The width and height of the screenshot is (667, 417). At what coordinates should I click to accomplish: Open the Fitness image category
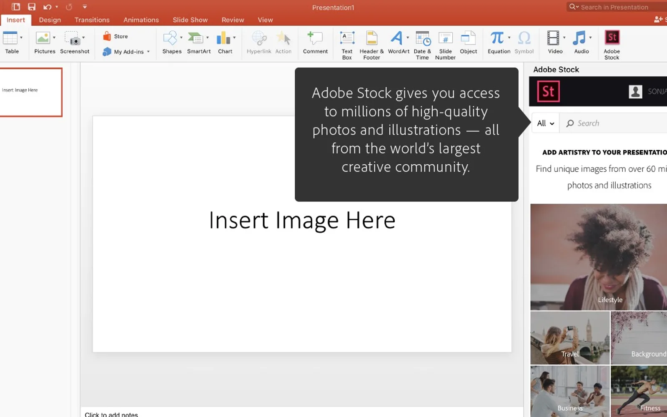[639, 391]
